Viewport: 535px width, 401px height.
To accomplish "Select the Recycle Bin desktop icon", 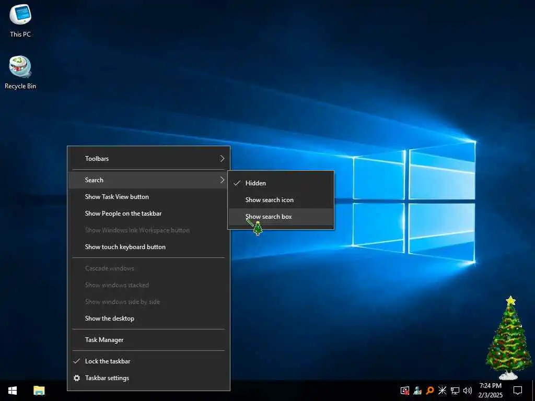I will pyautogui.click(x=20, y=72).
